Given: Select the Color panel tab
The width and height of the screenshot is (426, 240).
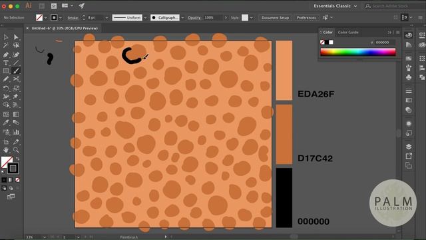Looking at the screenshot, I should coord(327,32).
